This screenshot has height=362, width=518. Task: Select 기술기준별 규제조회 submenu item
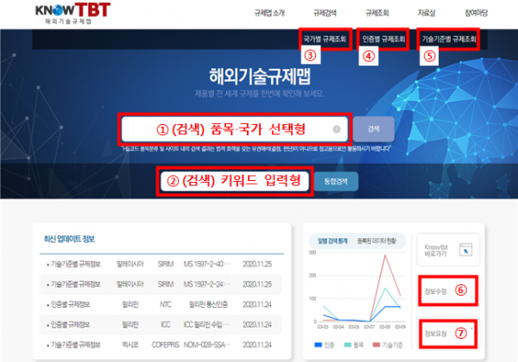(447, 39)
